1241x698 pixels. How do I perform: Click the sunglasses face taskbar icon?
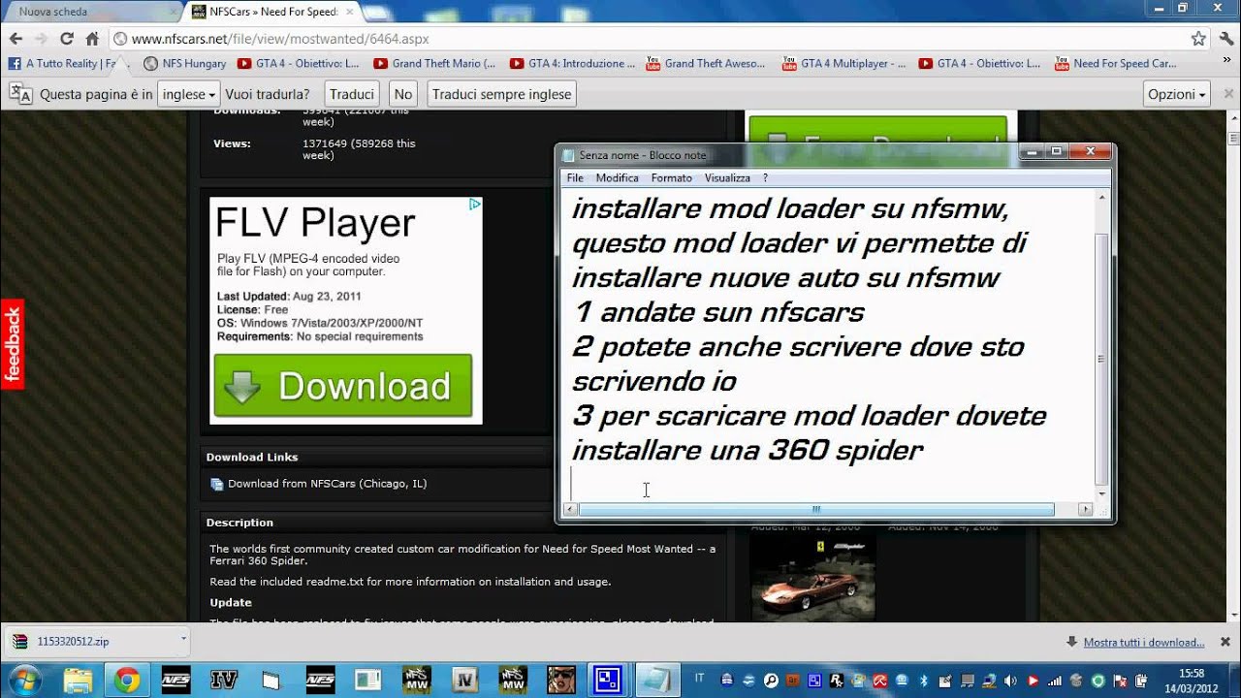[x=560, y=679]
